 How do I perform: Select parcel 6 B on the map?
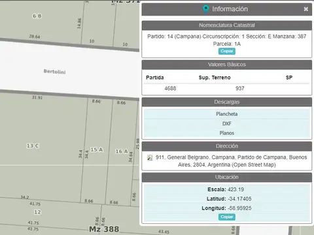37,16
